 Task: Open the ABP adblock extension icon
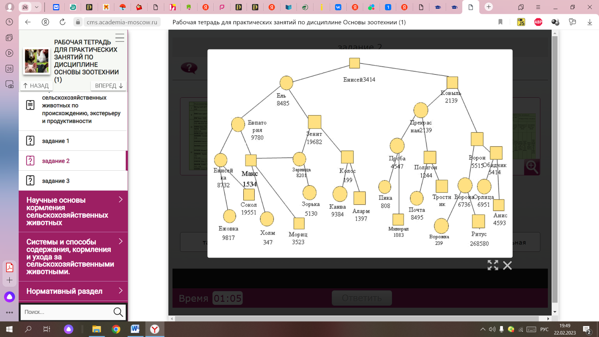[538, 22]
